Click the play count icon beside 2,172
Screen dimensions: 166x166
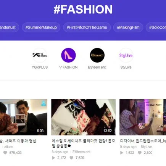pos(53,158)
